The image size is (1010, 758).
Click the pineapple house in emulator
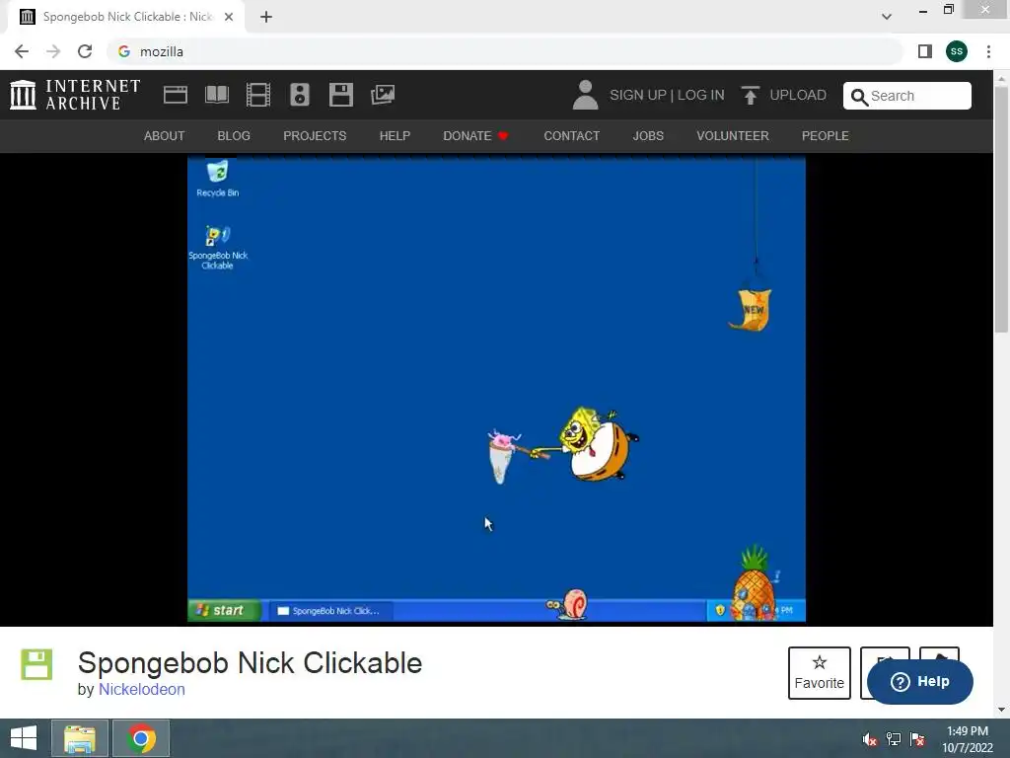(753, 584)
